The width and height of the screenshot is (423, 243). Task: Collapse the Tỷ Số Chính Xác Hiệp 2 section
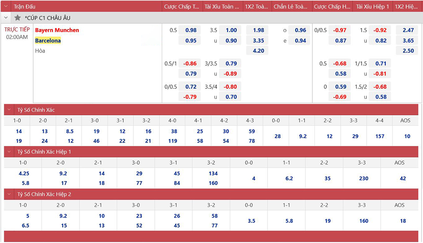click(10, 194)
